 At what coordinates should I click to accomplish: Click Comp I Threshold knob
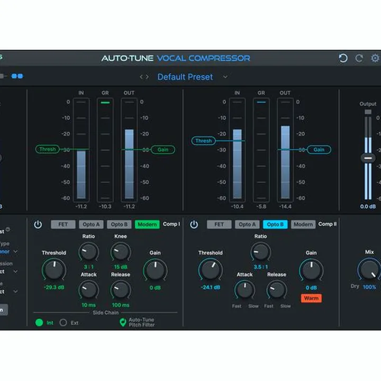pos(54,269)
